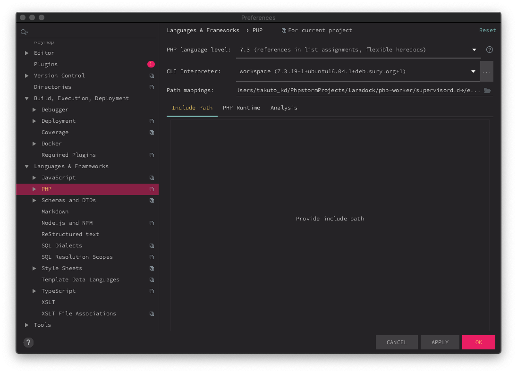Expand the Style Sheets node

click(x=34, y=269)
